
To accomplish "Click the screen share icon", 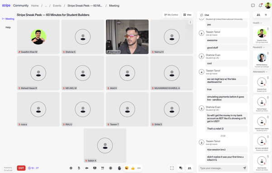I will [x=95, y=168].
